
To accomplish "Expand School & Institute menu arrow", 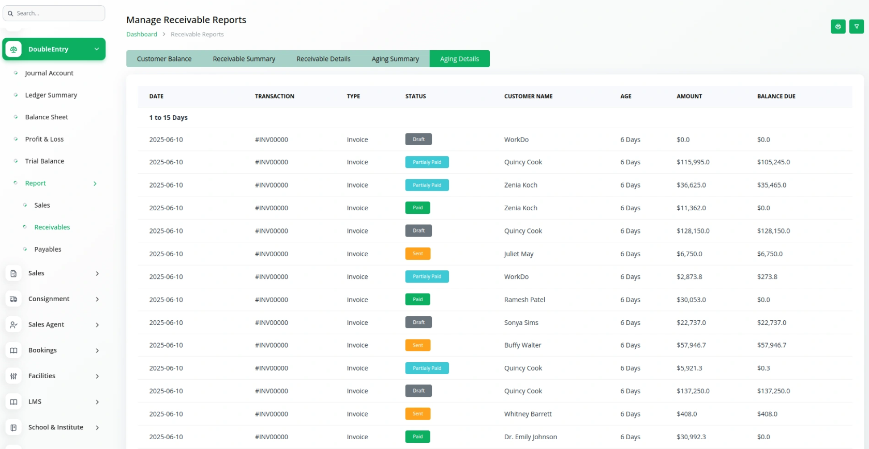I will pos(97,427).
